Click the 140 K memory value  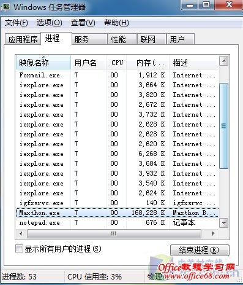[x=155, y=203]
